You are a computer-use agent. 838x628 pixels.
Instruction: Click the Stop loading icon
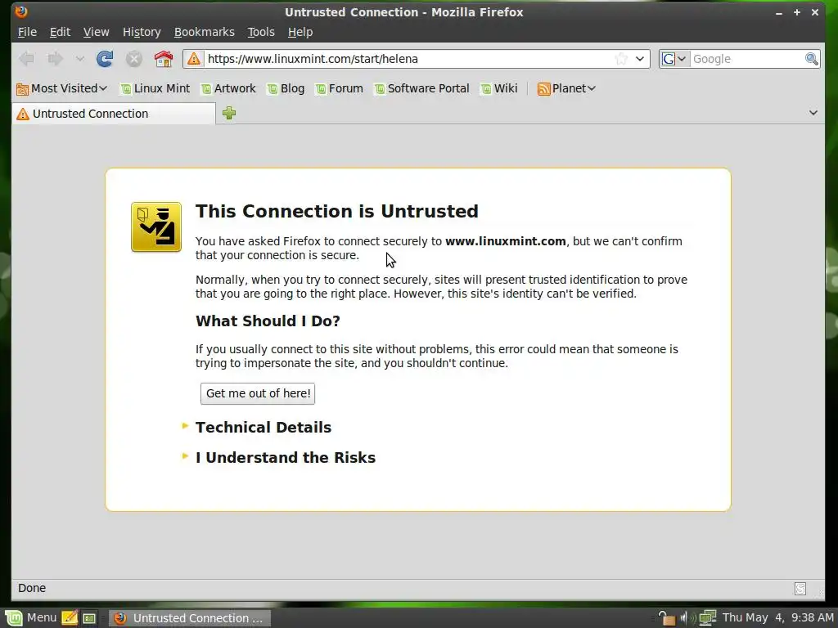coord(133,59)
